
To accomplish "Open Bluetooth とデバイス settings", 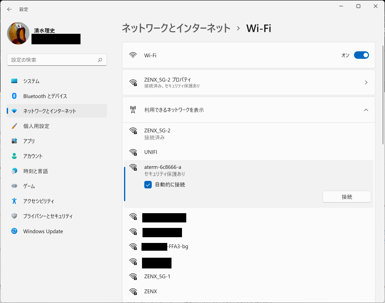I will point(57,96).
